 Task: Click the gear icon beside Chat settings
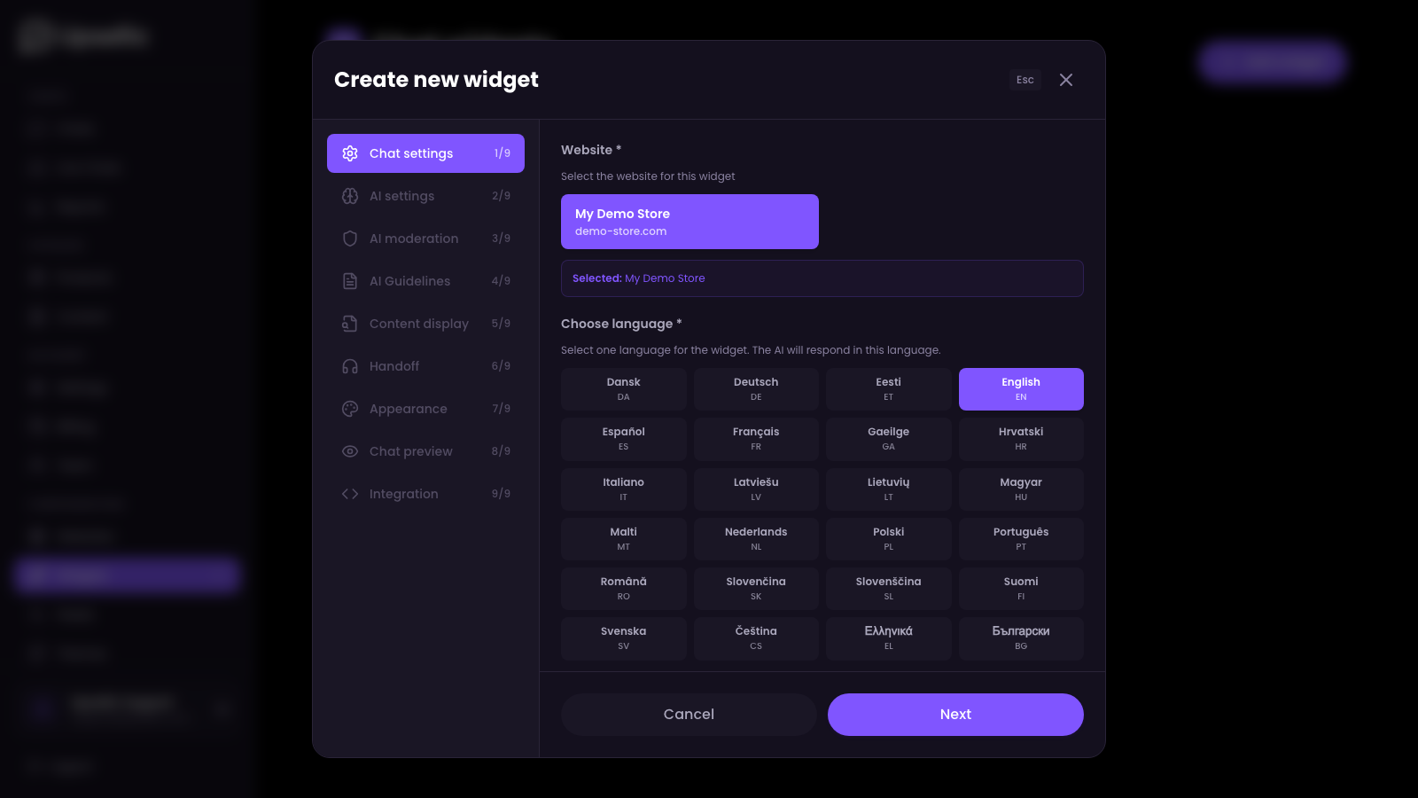point(351,153)
